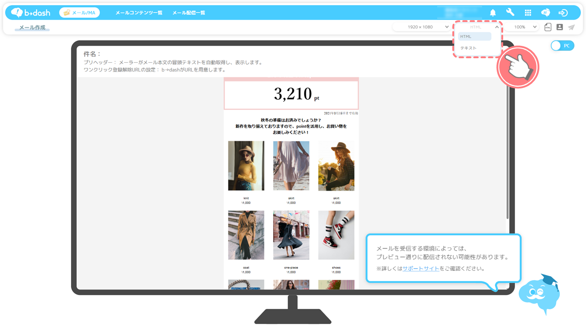This screenshot has width=586, height=330.
Task: Click the 'knit' product label
Action: point(246,198)
